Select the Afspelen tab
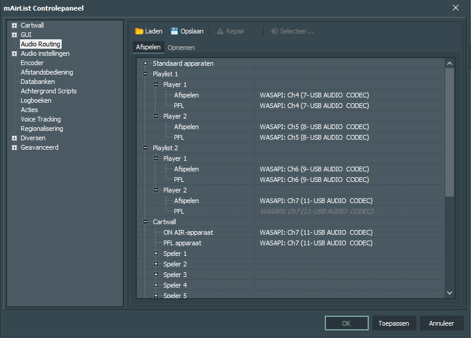 (x=149, y=47)
